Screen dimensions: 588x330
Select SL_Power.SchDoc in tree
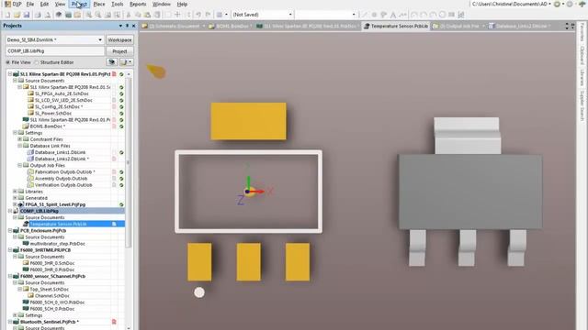pyautogui.click(x=53, y=113)
